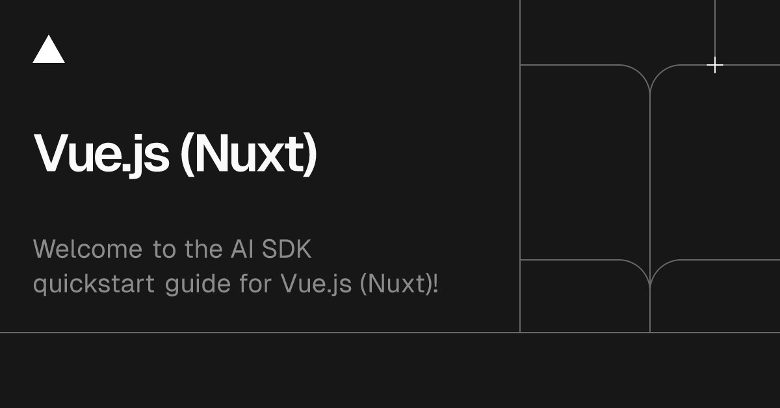Click the small bottom-right grid cell
The height and width of the screenshot is (408, 780).
[x=715, y=296]
